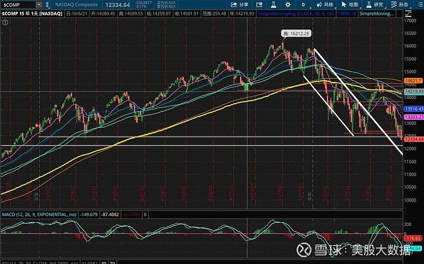424x264 pixels.
Task: Click the blue 13516.43 price axis tag
Action: click(x=414, y=109)
